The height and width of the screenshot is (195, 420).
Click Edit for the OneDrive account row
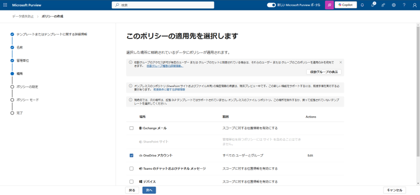pos(310,155)
